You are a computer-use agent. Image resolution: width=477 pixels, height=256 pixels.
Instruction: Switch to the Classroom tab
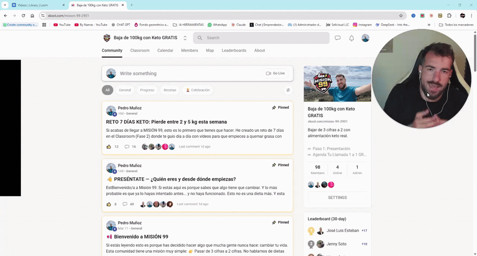140,50
